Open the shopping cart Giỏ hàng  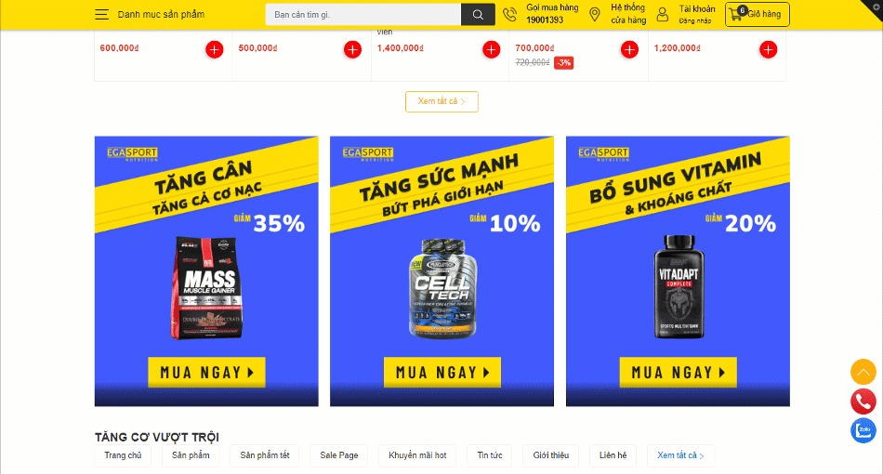tap(757, 15)
